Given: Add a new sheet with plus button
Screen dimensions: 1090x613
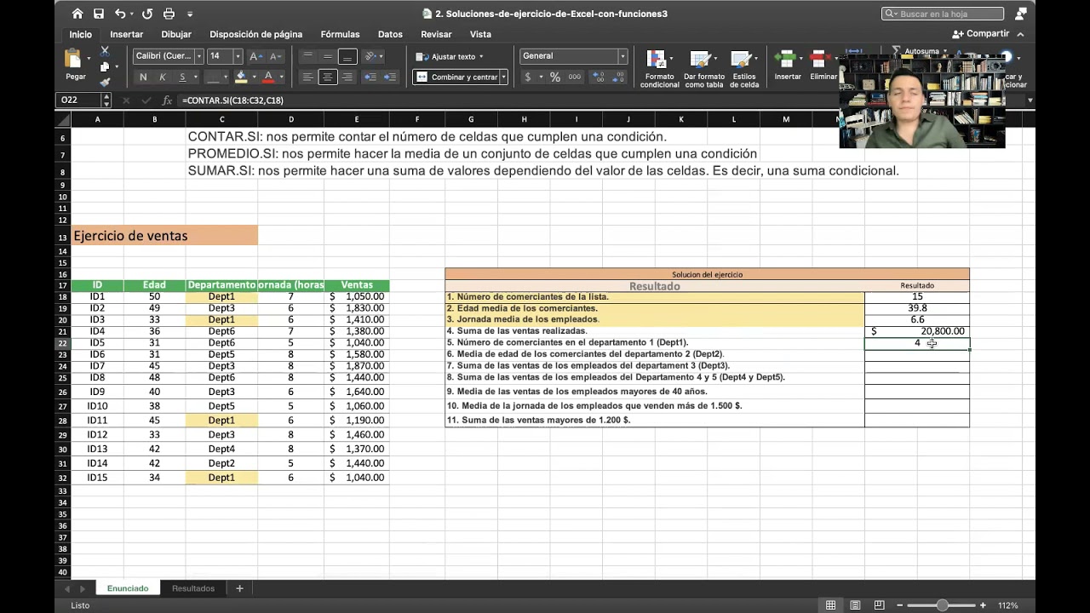Looking at the screenshot, I should [x=239, y=588].
